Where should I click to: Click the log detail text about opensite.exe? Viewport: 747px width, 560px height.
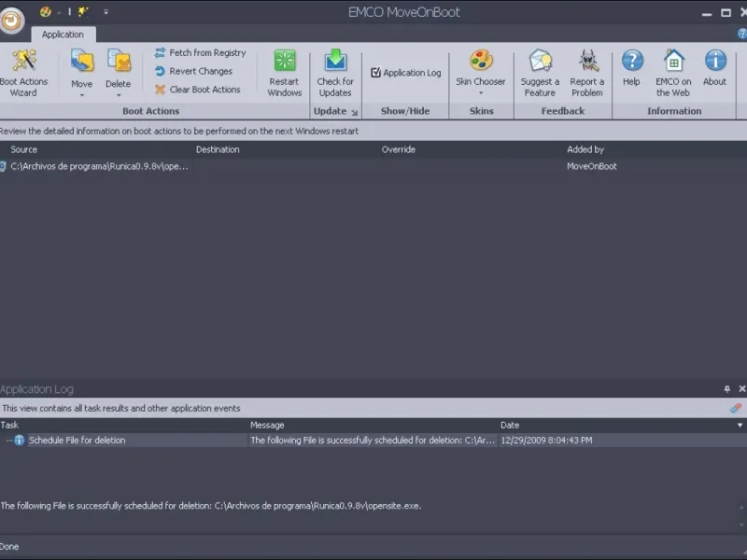click(211, 506)
